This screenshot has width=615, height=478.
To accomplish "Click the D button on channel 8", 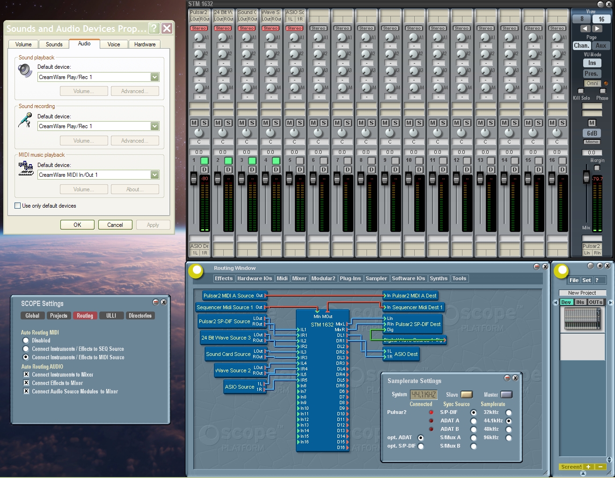I will click(372, 169).
